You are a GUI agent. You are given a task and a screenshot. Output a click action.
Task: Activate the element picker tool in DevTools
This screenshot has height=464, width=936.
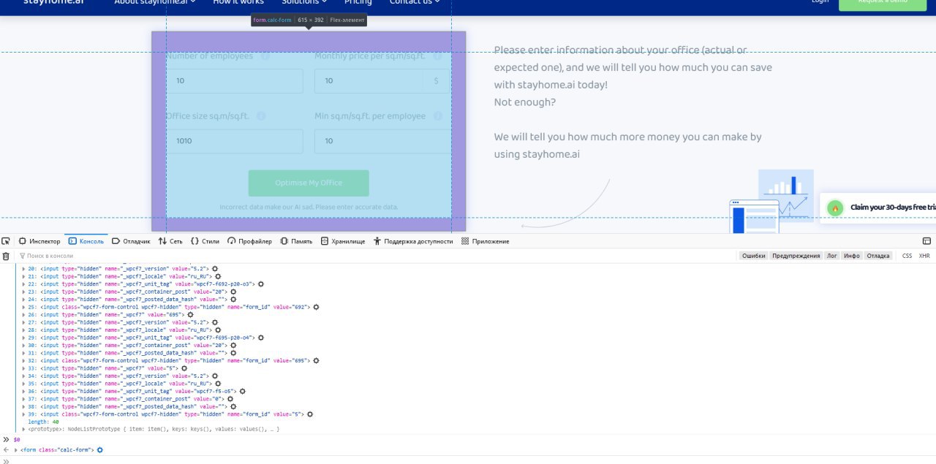[x=6, y=241]
